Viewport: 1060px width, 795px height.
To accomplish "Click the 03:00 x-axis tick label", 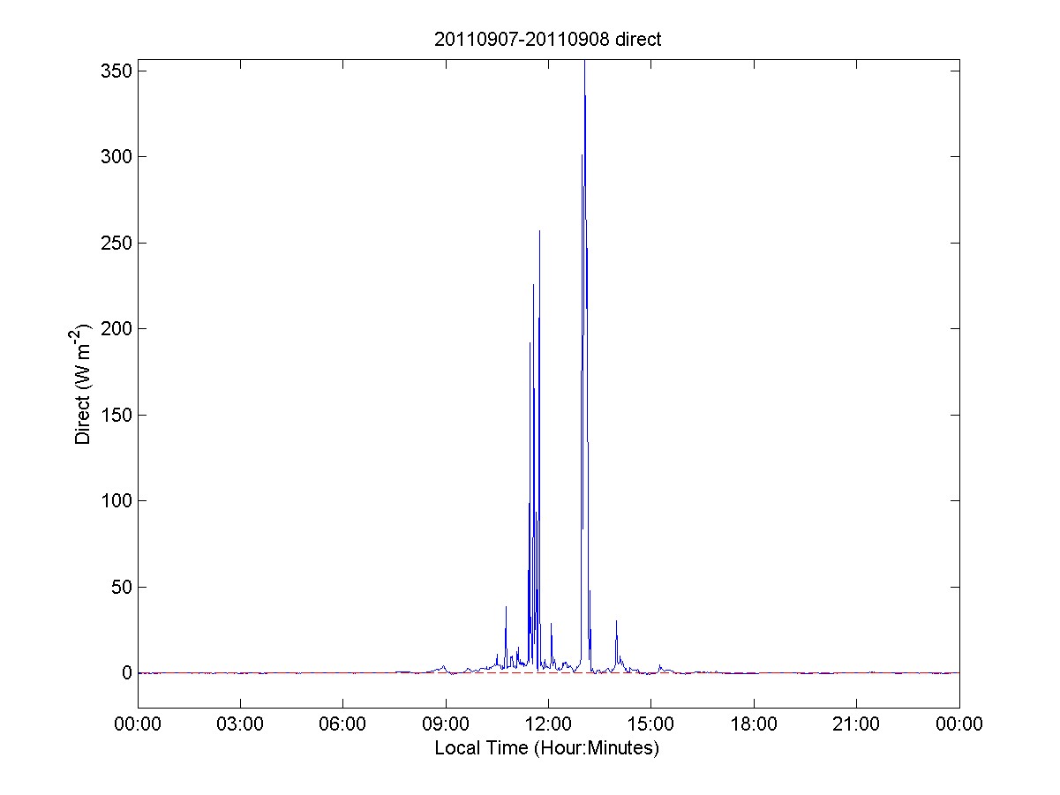I will coord(240,724).
